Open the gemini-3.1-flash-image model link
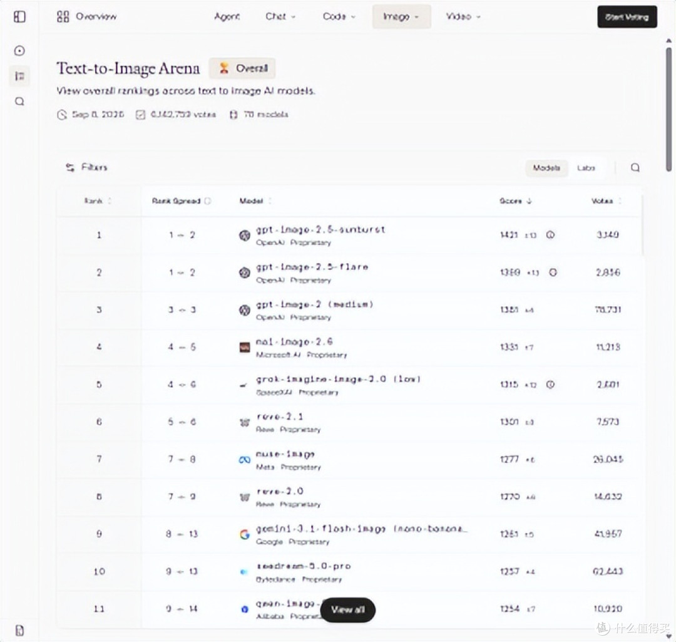 pos(361,529)
